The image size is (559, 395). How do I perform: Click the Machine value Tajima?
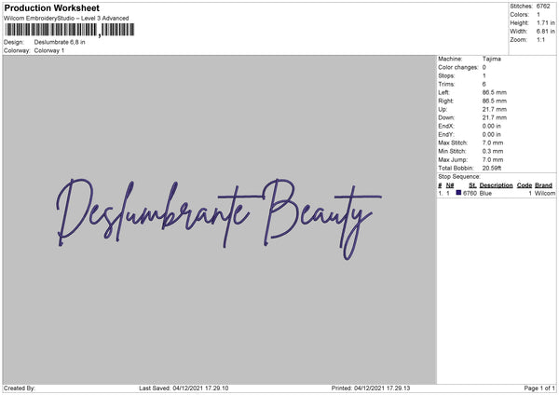pyautogui.click(x=491, y=59)
